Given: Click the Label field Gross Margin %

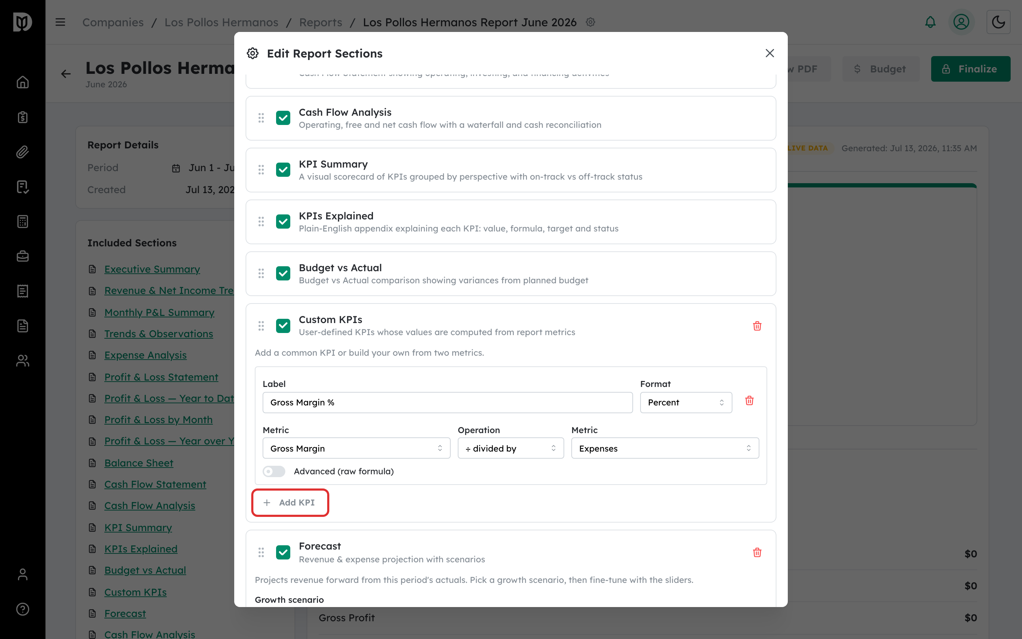Looking at the screenshot, I should [x=447, y=402].
